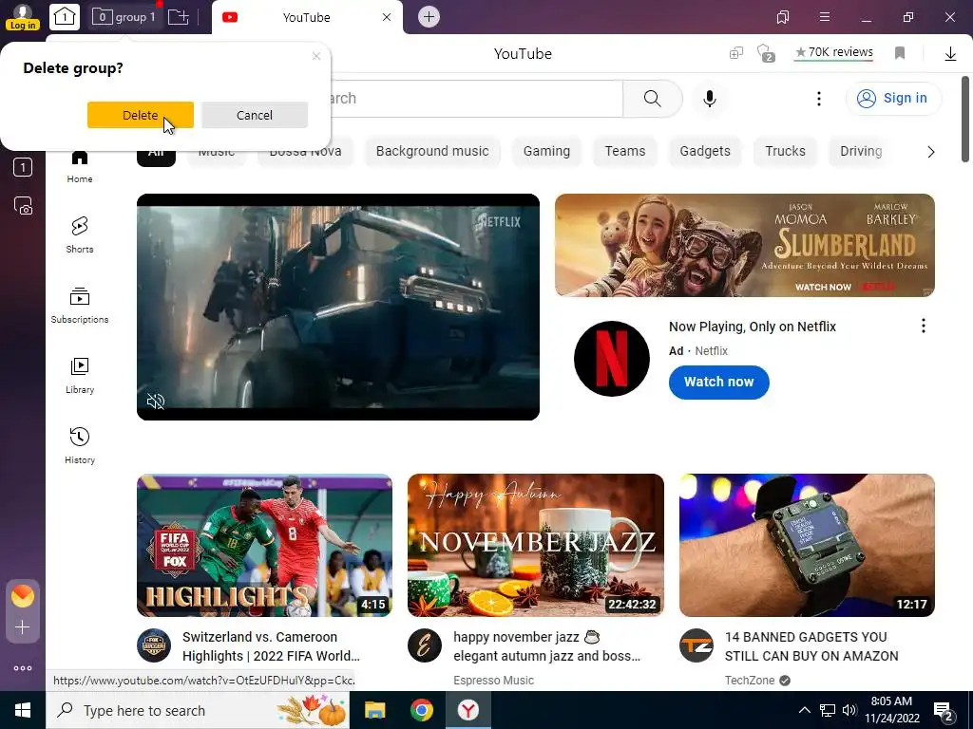The height and width of the screenshot is (729, 973).
Task: Click the Windows taskbar search box
Action: pos(198,710)
